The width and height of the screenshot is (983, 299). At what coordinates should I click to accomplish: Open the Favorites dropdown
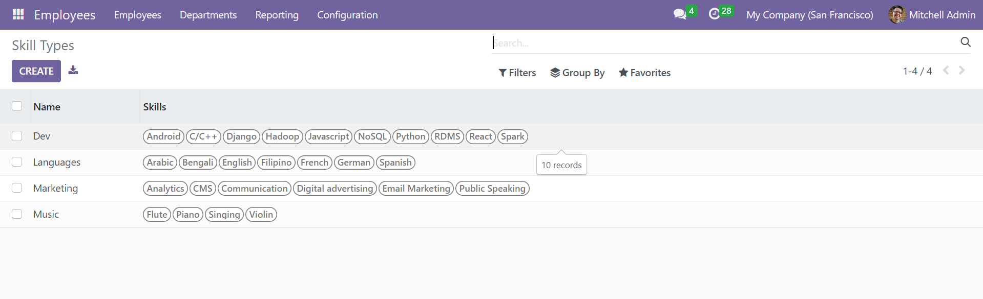coord(644,73)
